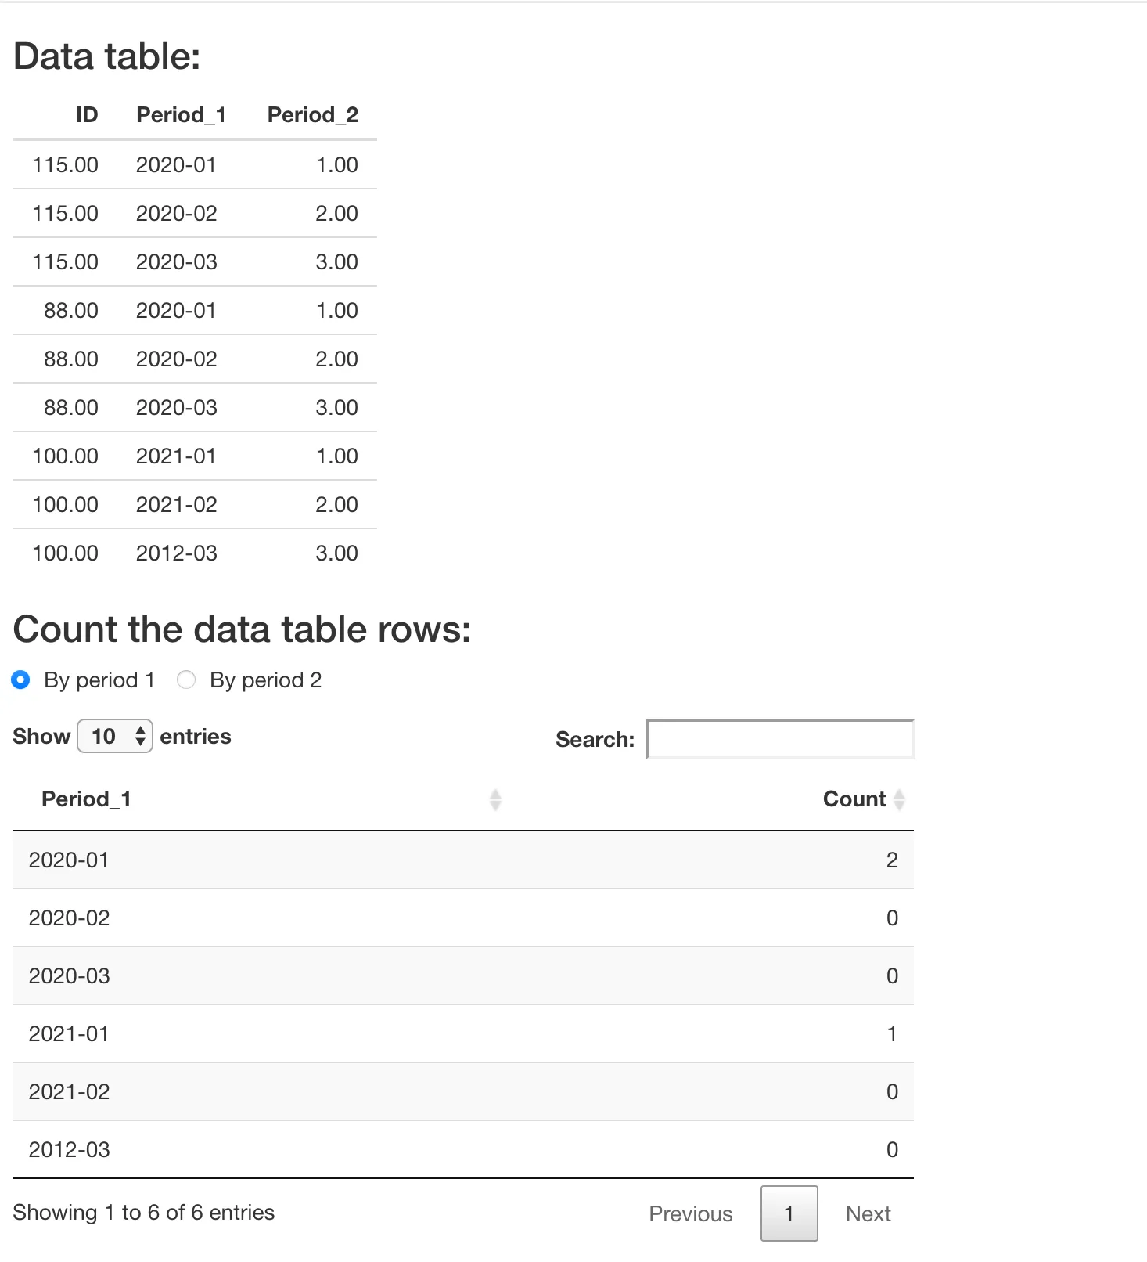Image resolution: width=1147 pixels, height=1262 pixels.
Task: Select page 1 pagination button
Action: coord(789,1213)
